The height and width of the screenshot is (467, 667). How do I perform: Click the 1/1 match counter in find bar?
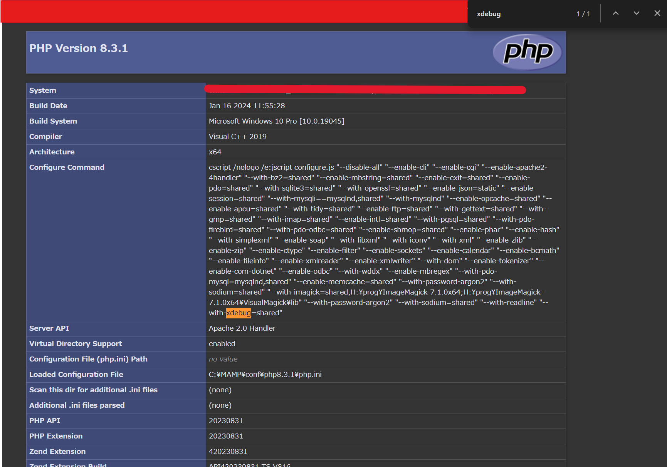click(x=583, y=13)
